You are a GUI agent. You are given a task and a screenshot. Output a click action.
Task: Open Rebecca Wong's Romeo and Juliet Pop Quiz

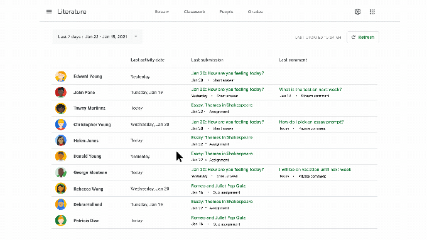click(218, 186)
